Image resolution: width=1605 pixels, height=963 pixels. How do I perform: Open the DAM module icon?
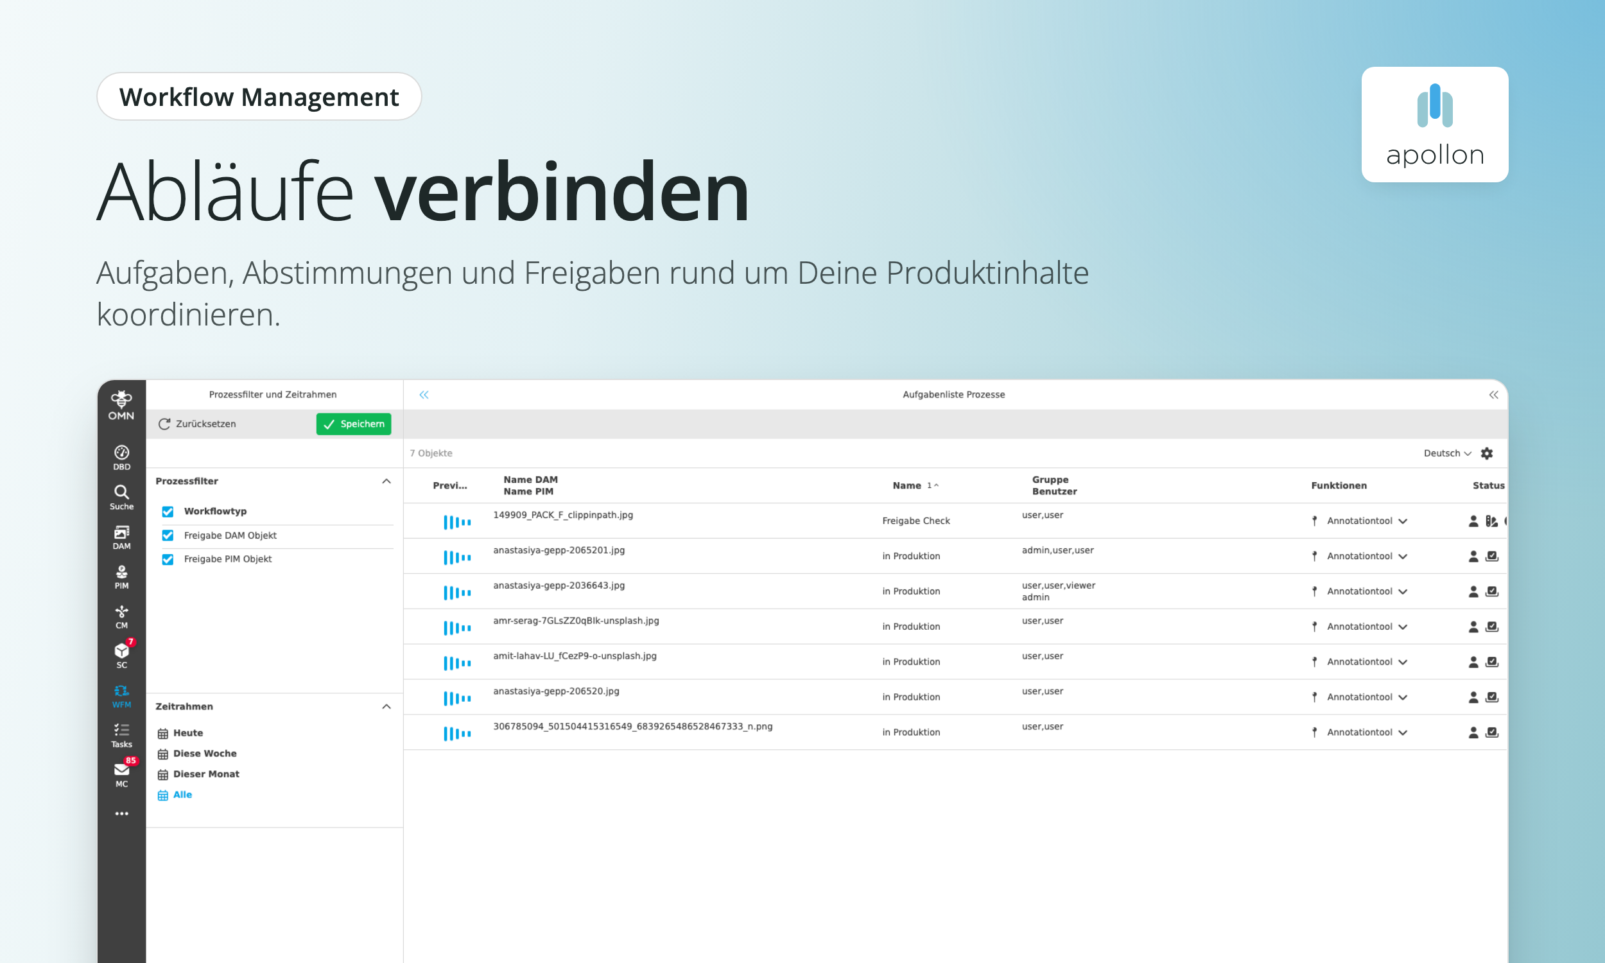tap(121, 537)
